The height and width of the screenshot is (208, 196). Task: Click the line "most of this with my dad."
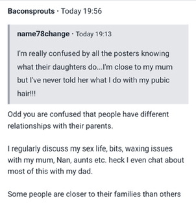click(50, 171)
